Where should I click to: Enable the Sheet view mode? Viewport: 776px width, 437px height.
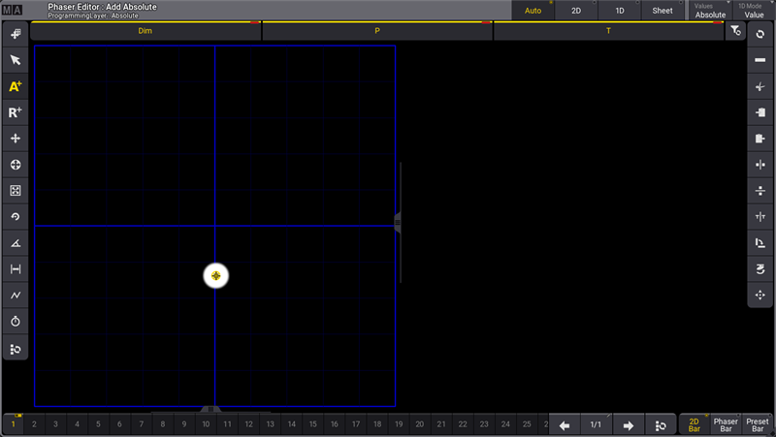[663, 11]
